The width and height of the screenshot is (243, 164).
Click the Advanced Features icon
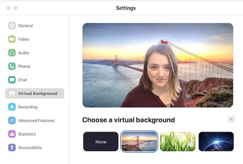[x=12, y=121]
